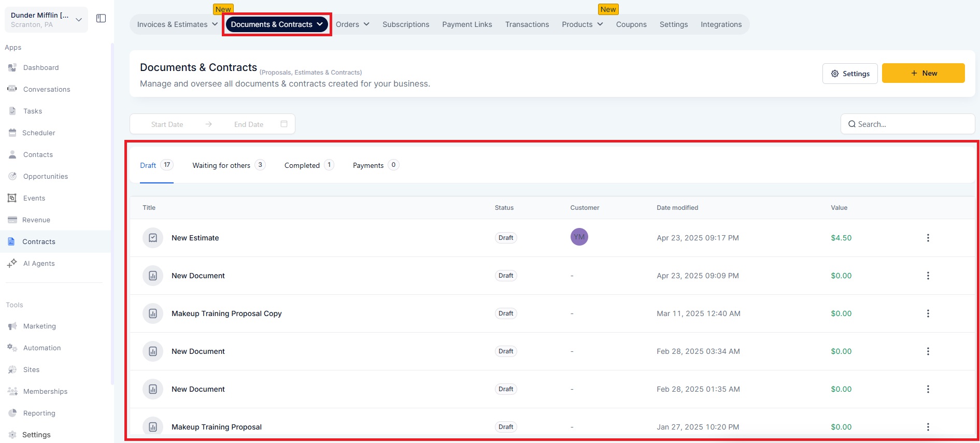This screenshot has width=980, height=443.
Task: Go to Opportunities
Action: pos(45,176)
